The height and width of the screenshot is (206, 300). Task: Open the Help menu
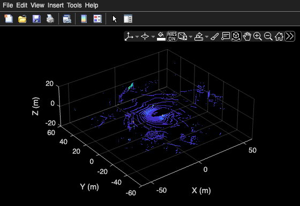click(92, 5)
